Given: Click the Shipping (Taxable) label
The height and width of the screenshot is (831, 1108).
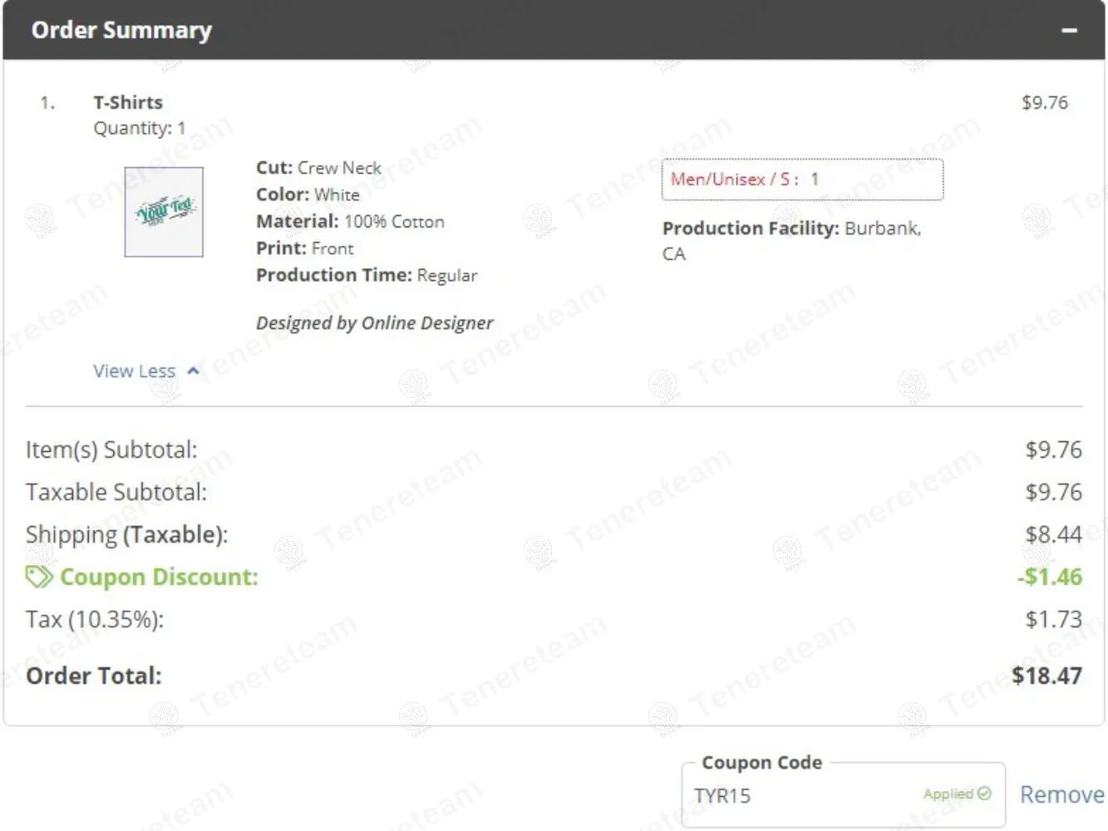Looking at the screenshot, I should click(126, 534).
